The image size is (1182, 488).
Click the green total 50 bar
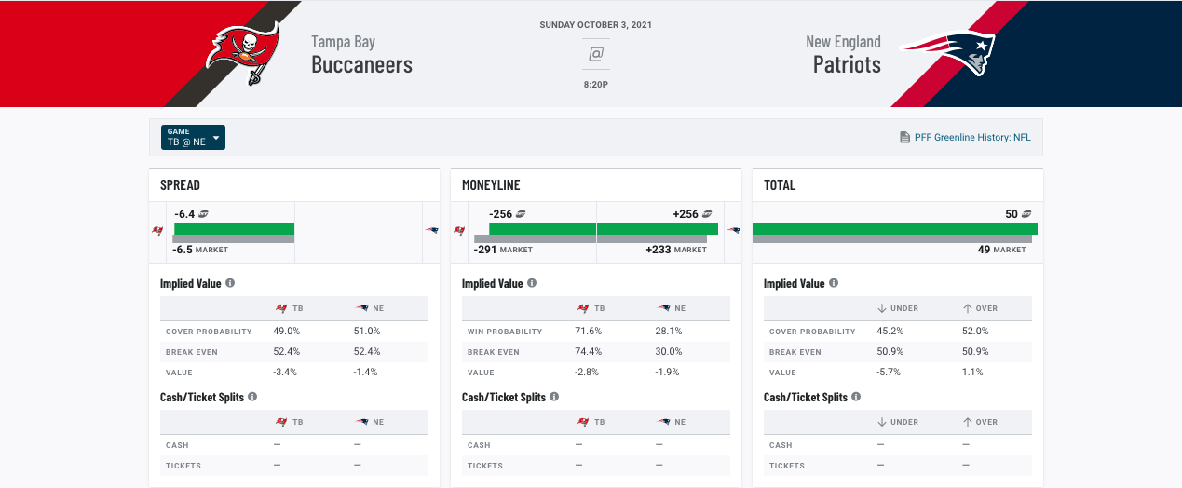tap(895, 228)
